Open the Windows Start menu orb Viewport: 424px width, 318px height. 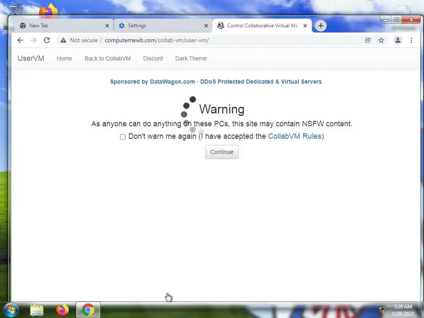coord(11,310)
